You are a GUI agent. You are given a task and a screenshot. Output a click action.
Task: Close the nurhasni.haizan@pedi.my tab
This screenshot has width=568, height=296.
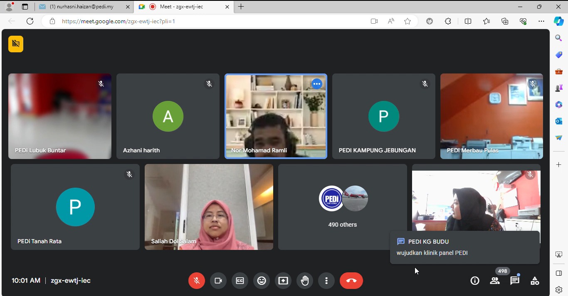(128, 7)
